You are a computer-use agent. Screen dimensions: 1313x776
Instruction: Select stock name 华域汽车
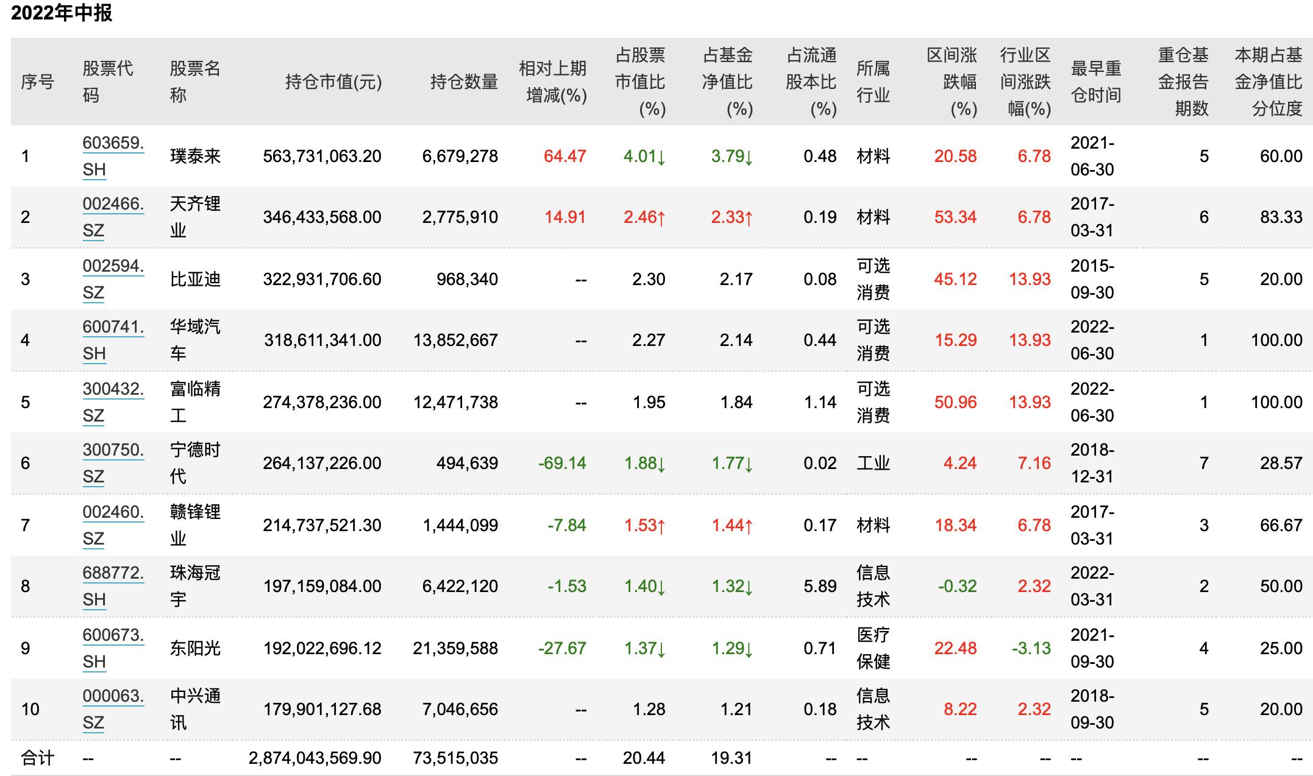[195, 340]
